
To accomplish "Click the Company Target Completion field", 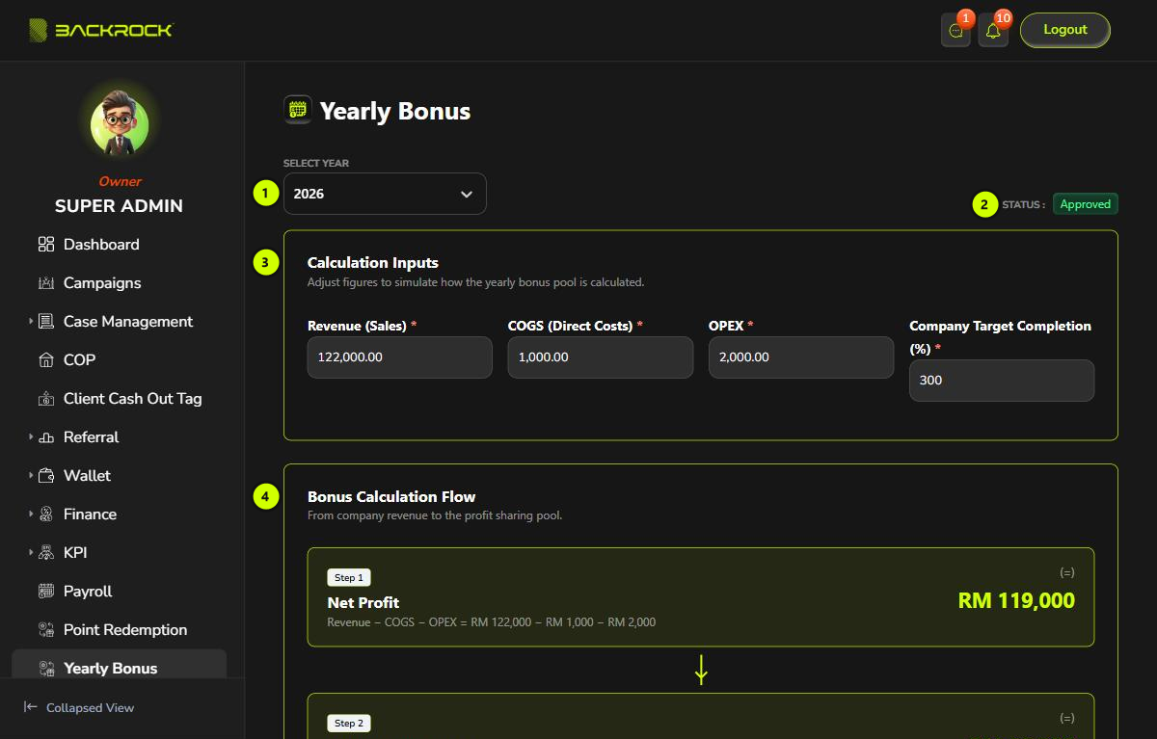I will click(x=1002, y=381).
